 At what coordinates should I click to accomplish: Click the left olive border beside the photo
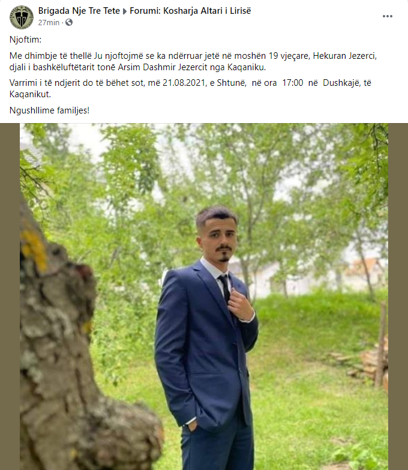click(10, 297)
